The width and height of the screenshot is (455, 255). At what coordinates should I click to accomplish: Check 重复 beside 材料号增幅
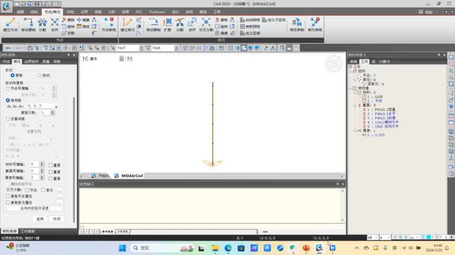coord(50,165)
